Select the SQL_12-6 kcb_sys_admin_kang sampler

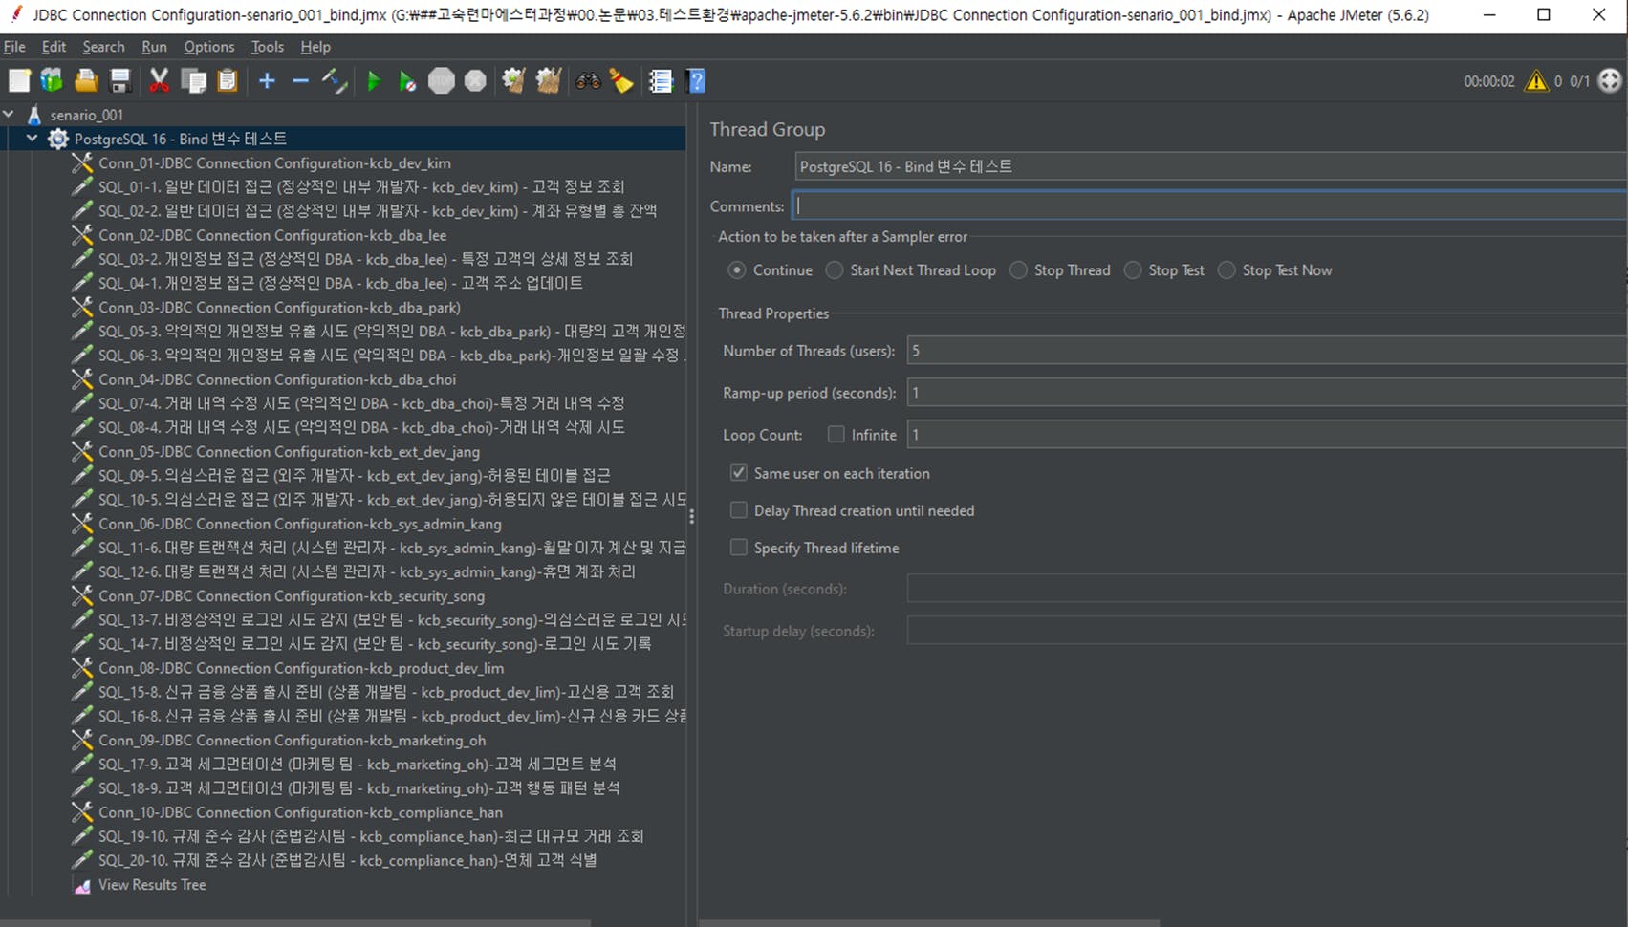point(367,571)
